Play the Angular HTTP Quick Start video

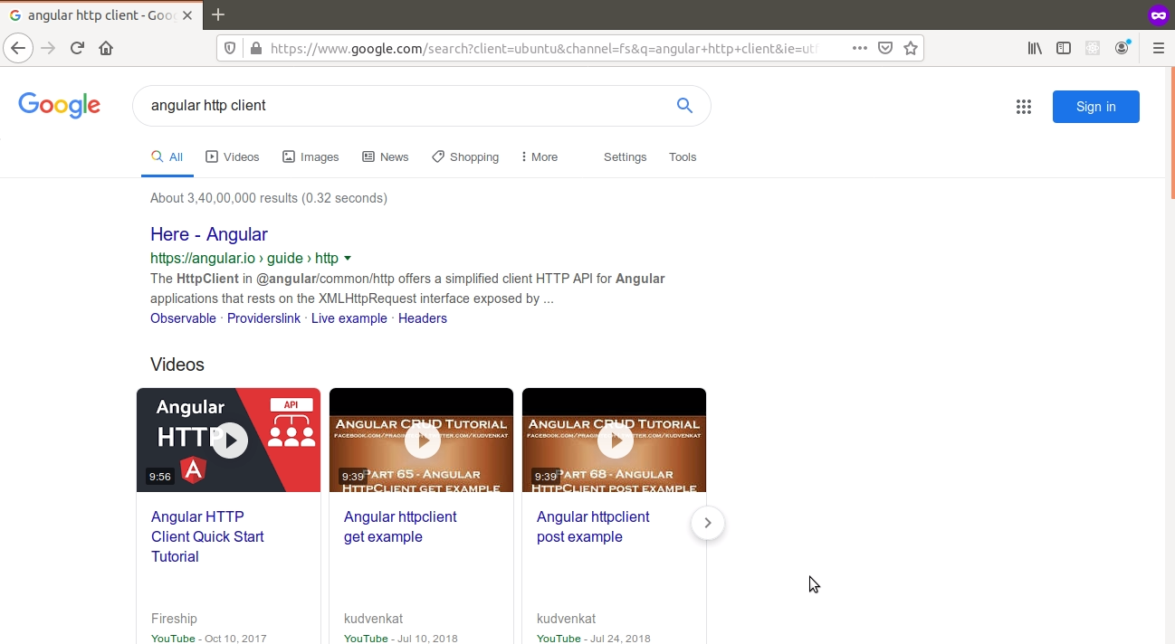point(229,440)
